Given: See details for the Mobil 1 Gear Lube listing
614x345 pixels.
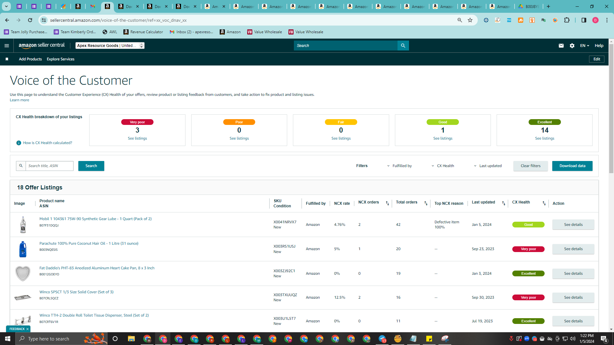Looking at the screenshot, I should tap(573, 225).
